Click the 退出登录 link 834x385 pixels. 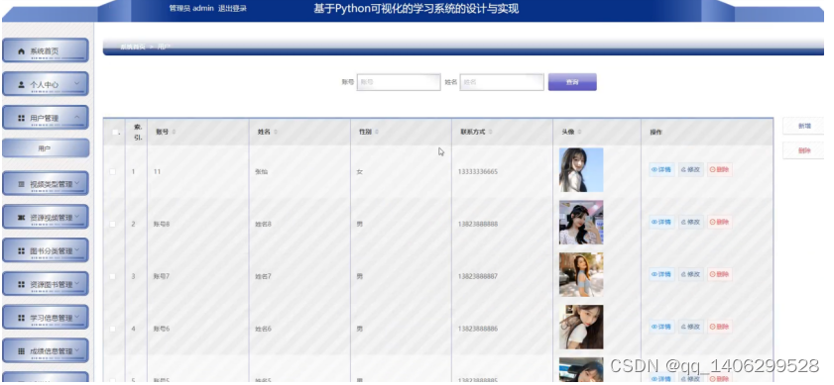point(232,9)
